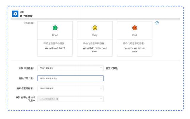Expand the 收到差评时通知以下用户 user selector
Screen dimensions: 190x119
(x=70, y=99)
